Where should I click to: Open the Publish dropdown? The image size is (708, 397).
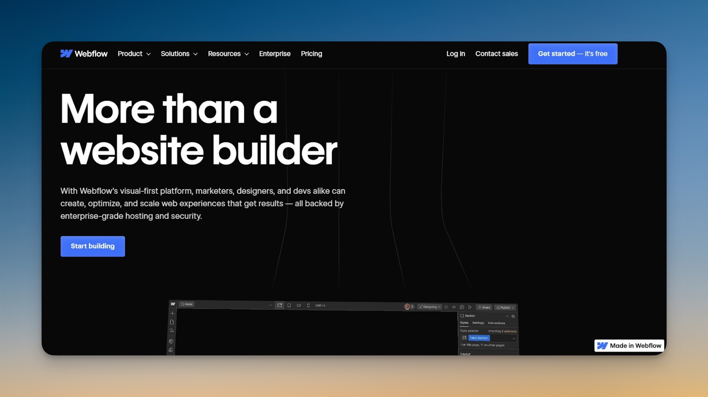pyautogui.click(x=505, y=308)
